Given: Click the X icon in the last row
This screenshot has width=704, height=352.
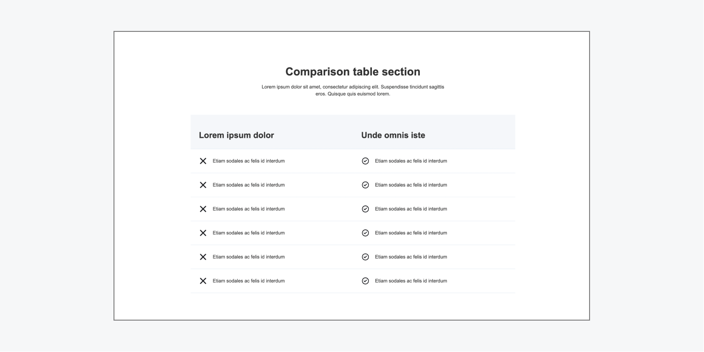Looking at the screenshot, I should click(x=203, y=281).
